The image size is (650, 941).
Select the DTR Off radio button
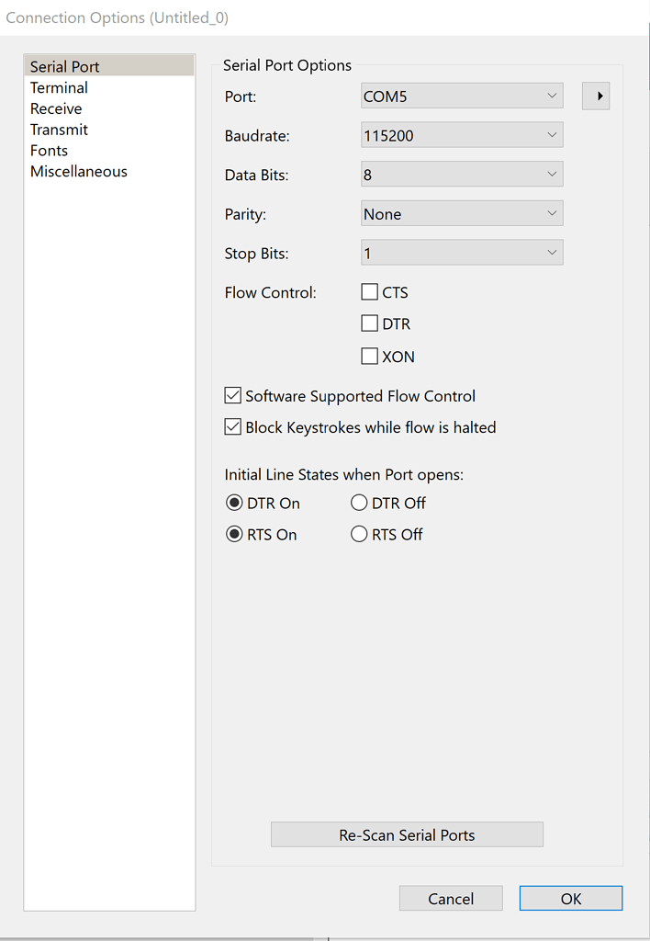[359, 503]
